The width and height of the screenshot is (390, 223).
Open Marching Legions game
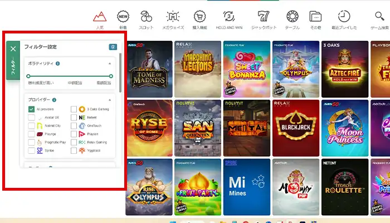click(x=198, y=69)
